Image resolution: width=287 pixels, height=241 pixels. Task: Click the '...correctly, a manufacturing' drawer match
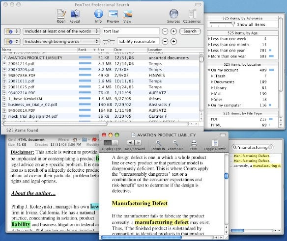256,166
